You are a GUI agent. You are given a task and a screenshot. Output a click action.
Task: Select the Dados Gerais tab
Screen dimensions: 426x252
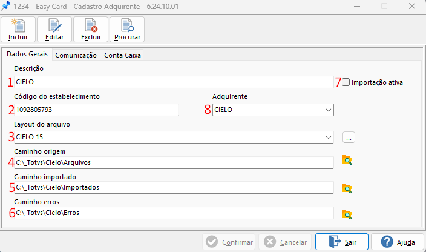(27, 55)
